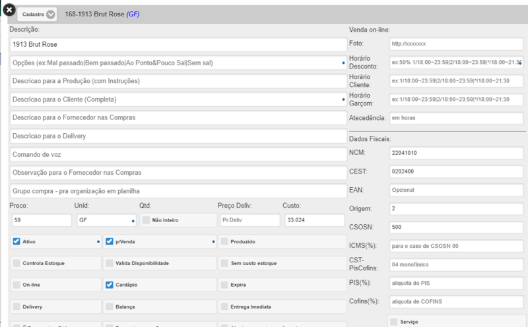Click the Cofins(%) field
Image resolution: width=528 pixels, height=327 pixels.
click(456, 302)
